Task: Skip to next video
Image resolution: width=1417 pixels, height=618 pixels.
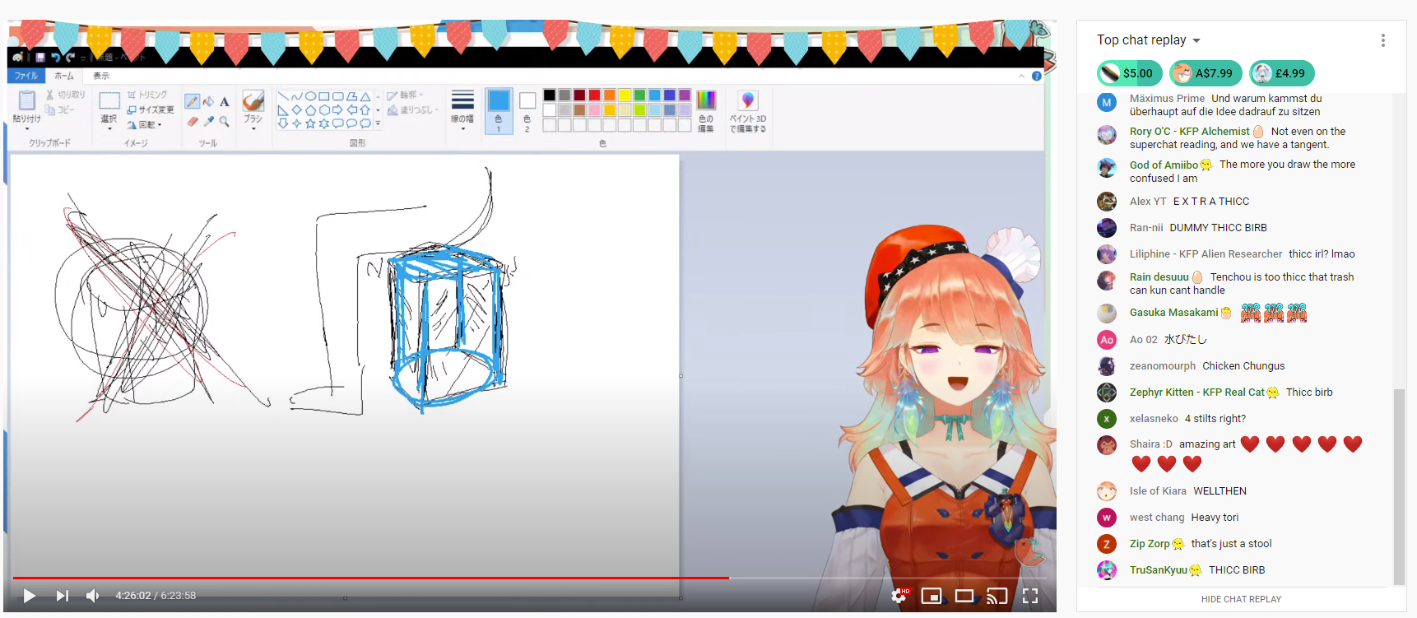Action: click(62, 596)
